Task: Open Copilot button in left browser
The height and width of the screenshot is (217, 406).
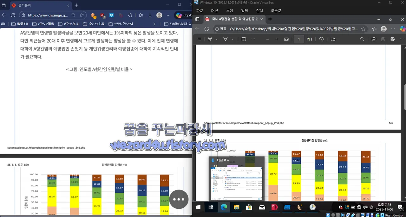Action: pos(184,15)
